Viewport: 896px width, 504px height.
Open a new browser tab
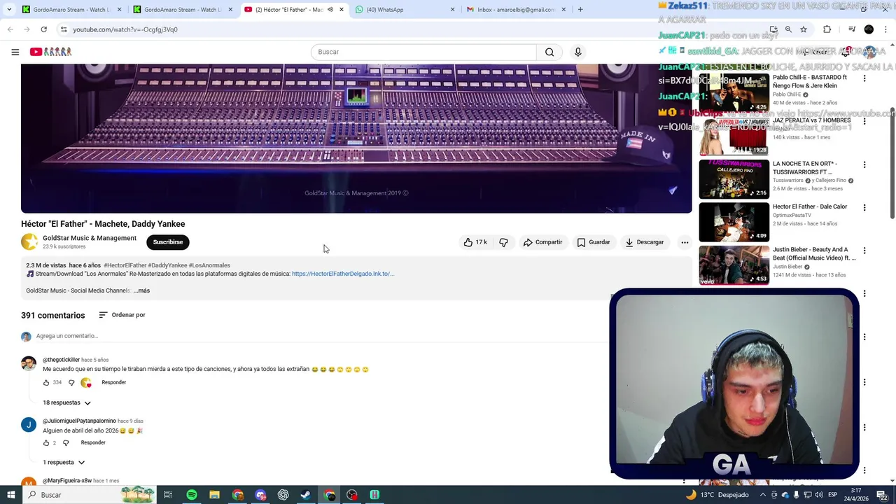point(580,10)
